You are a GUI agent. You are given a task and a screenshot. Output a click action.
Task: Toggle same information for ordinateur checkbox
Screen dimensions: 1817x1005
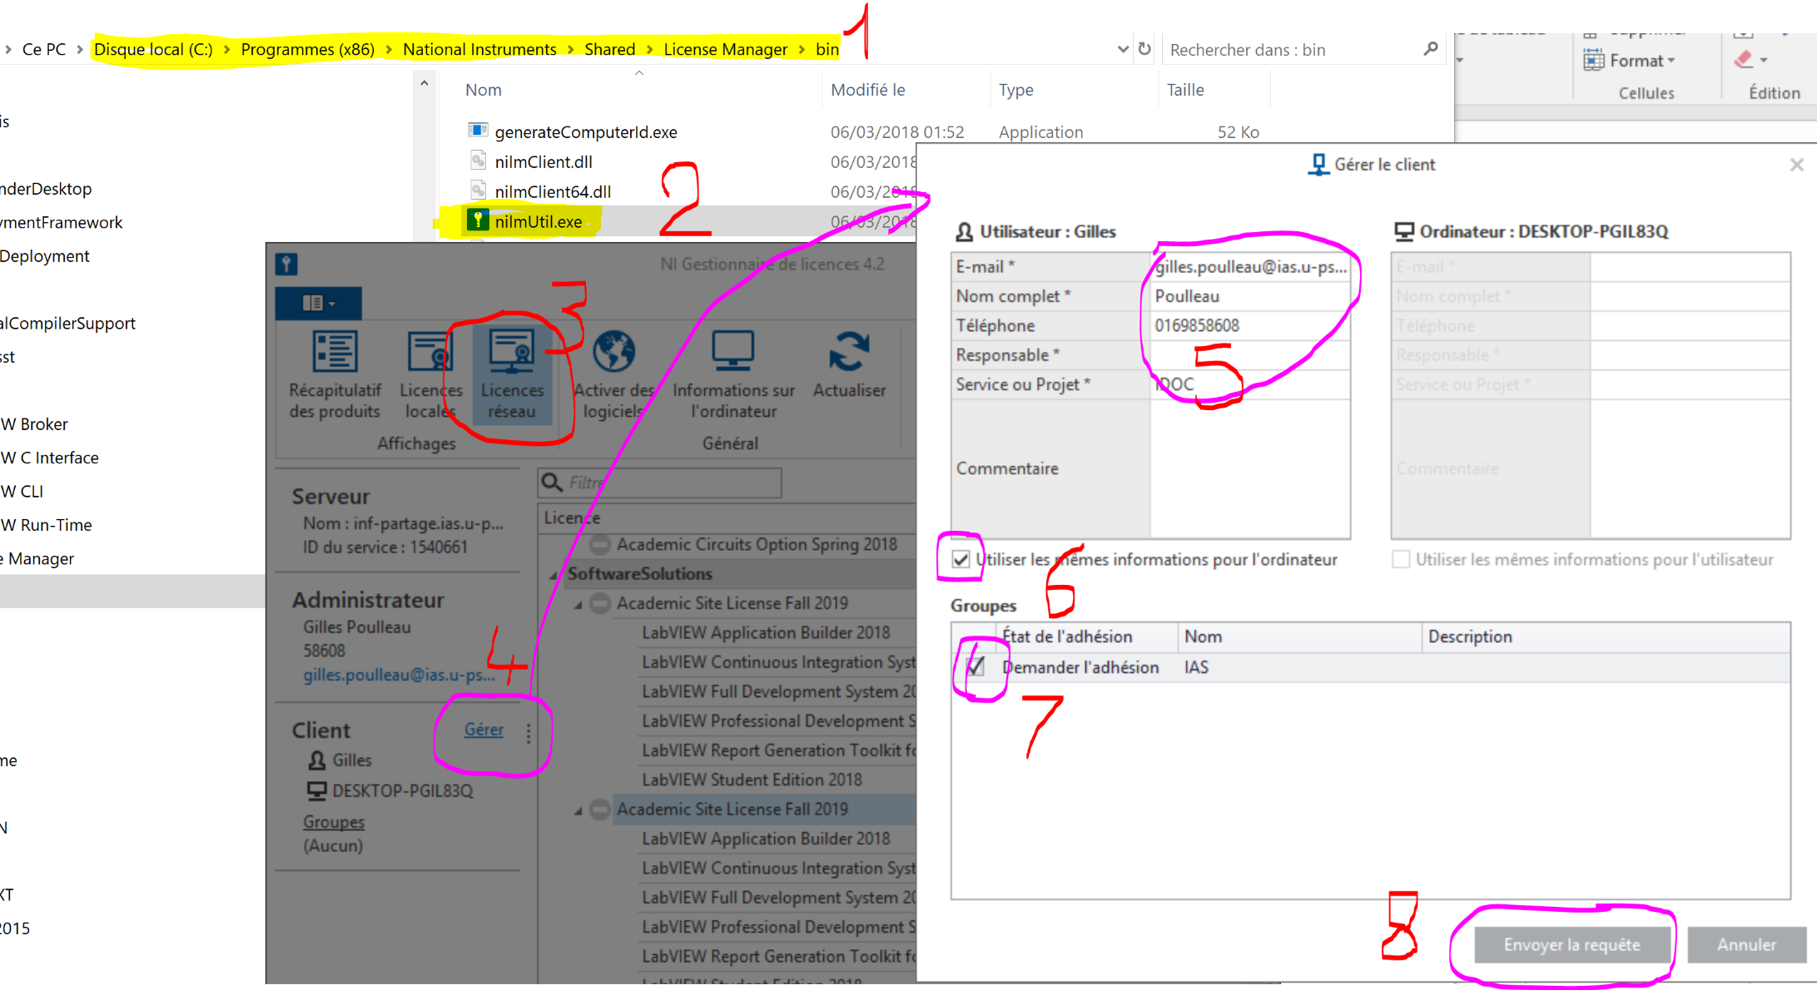(961, 559)
